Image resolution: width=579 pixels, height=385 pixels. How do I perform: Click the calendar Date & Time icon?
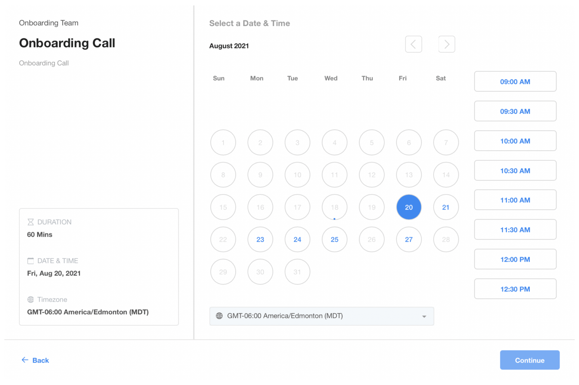[31, 261]
